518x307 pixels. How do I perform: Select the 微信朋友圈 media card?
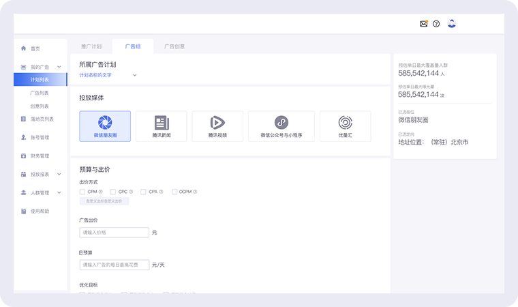click(105, 126)
